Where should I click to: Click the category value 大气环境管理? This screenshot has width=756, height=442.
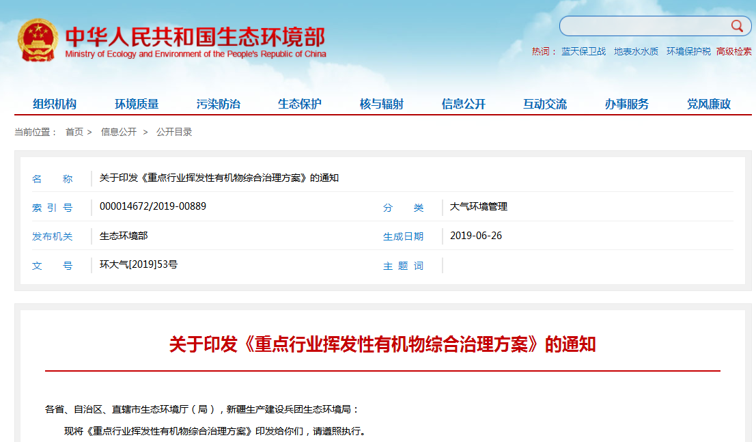pyautogui.click(x=478, y=206)
